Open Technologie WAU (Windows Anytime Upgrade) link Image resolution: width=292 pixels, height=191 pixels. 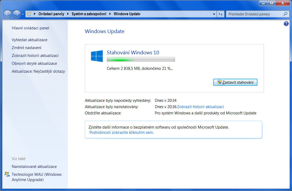click(x=36, y=177)
